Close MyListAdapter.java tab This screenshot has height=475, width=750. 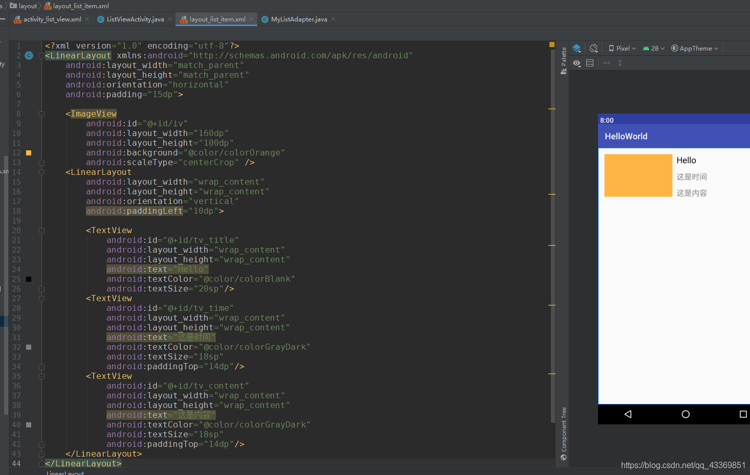coord(333,19)
